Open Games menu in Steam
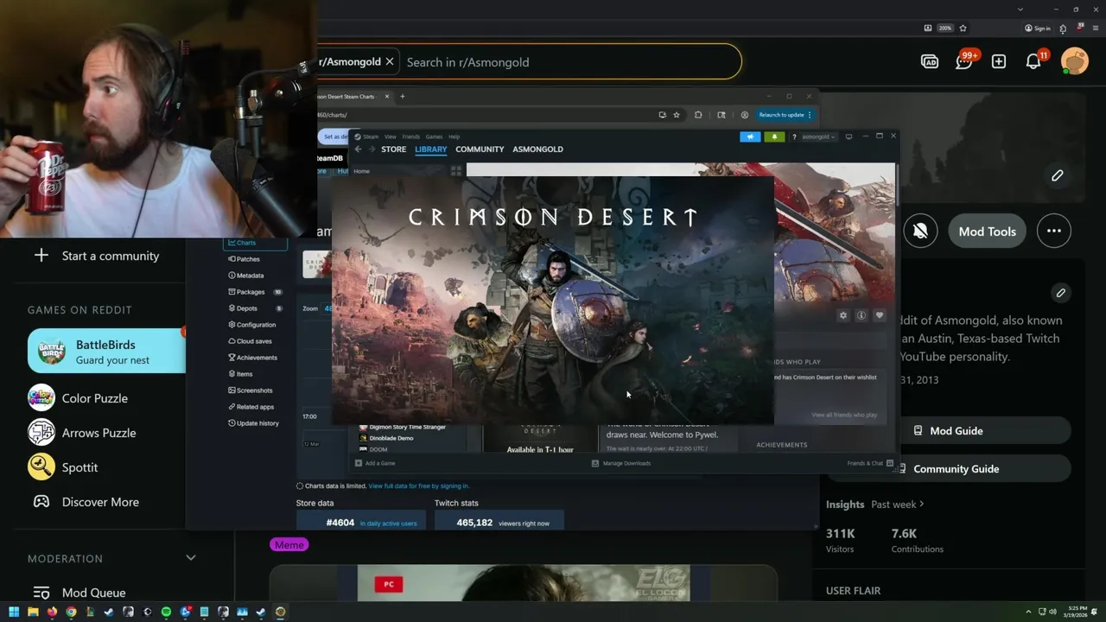The image size is (1106, 622). tap(434, 136)
